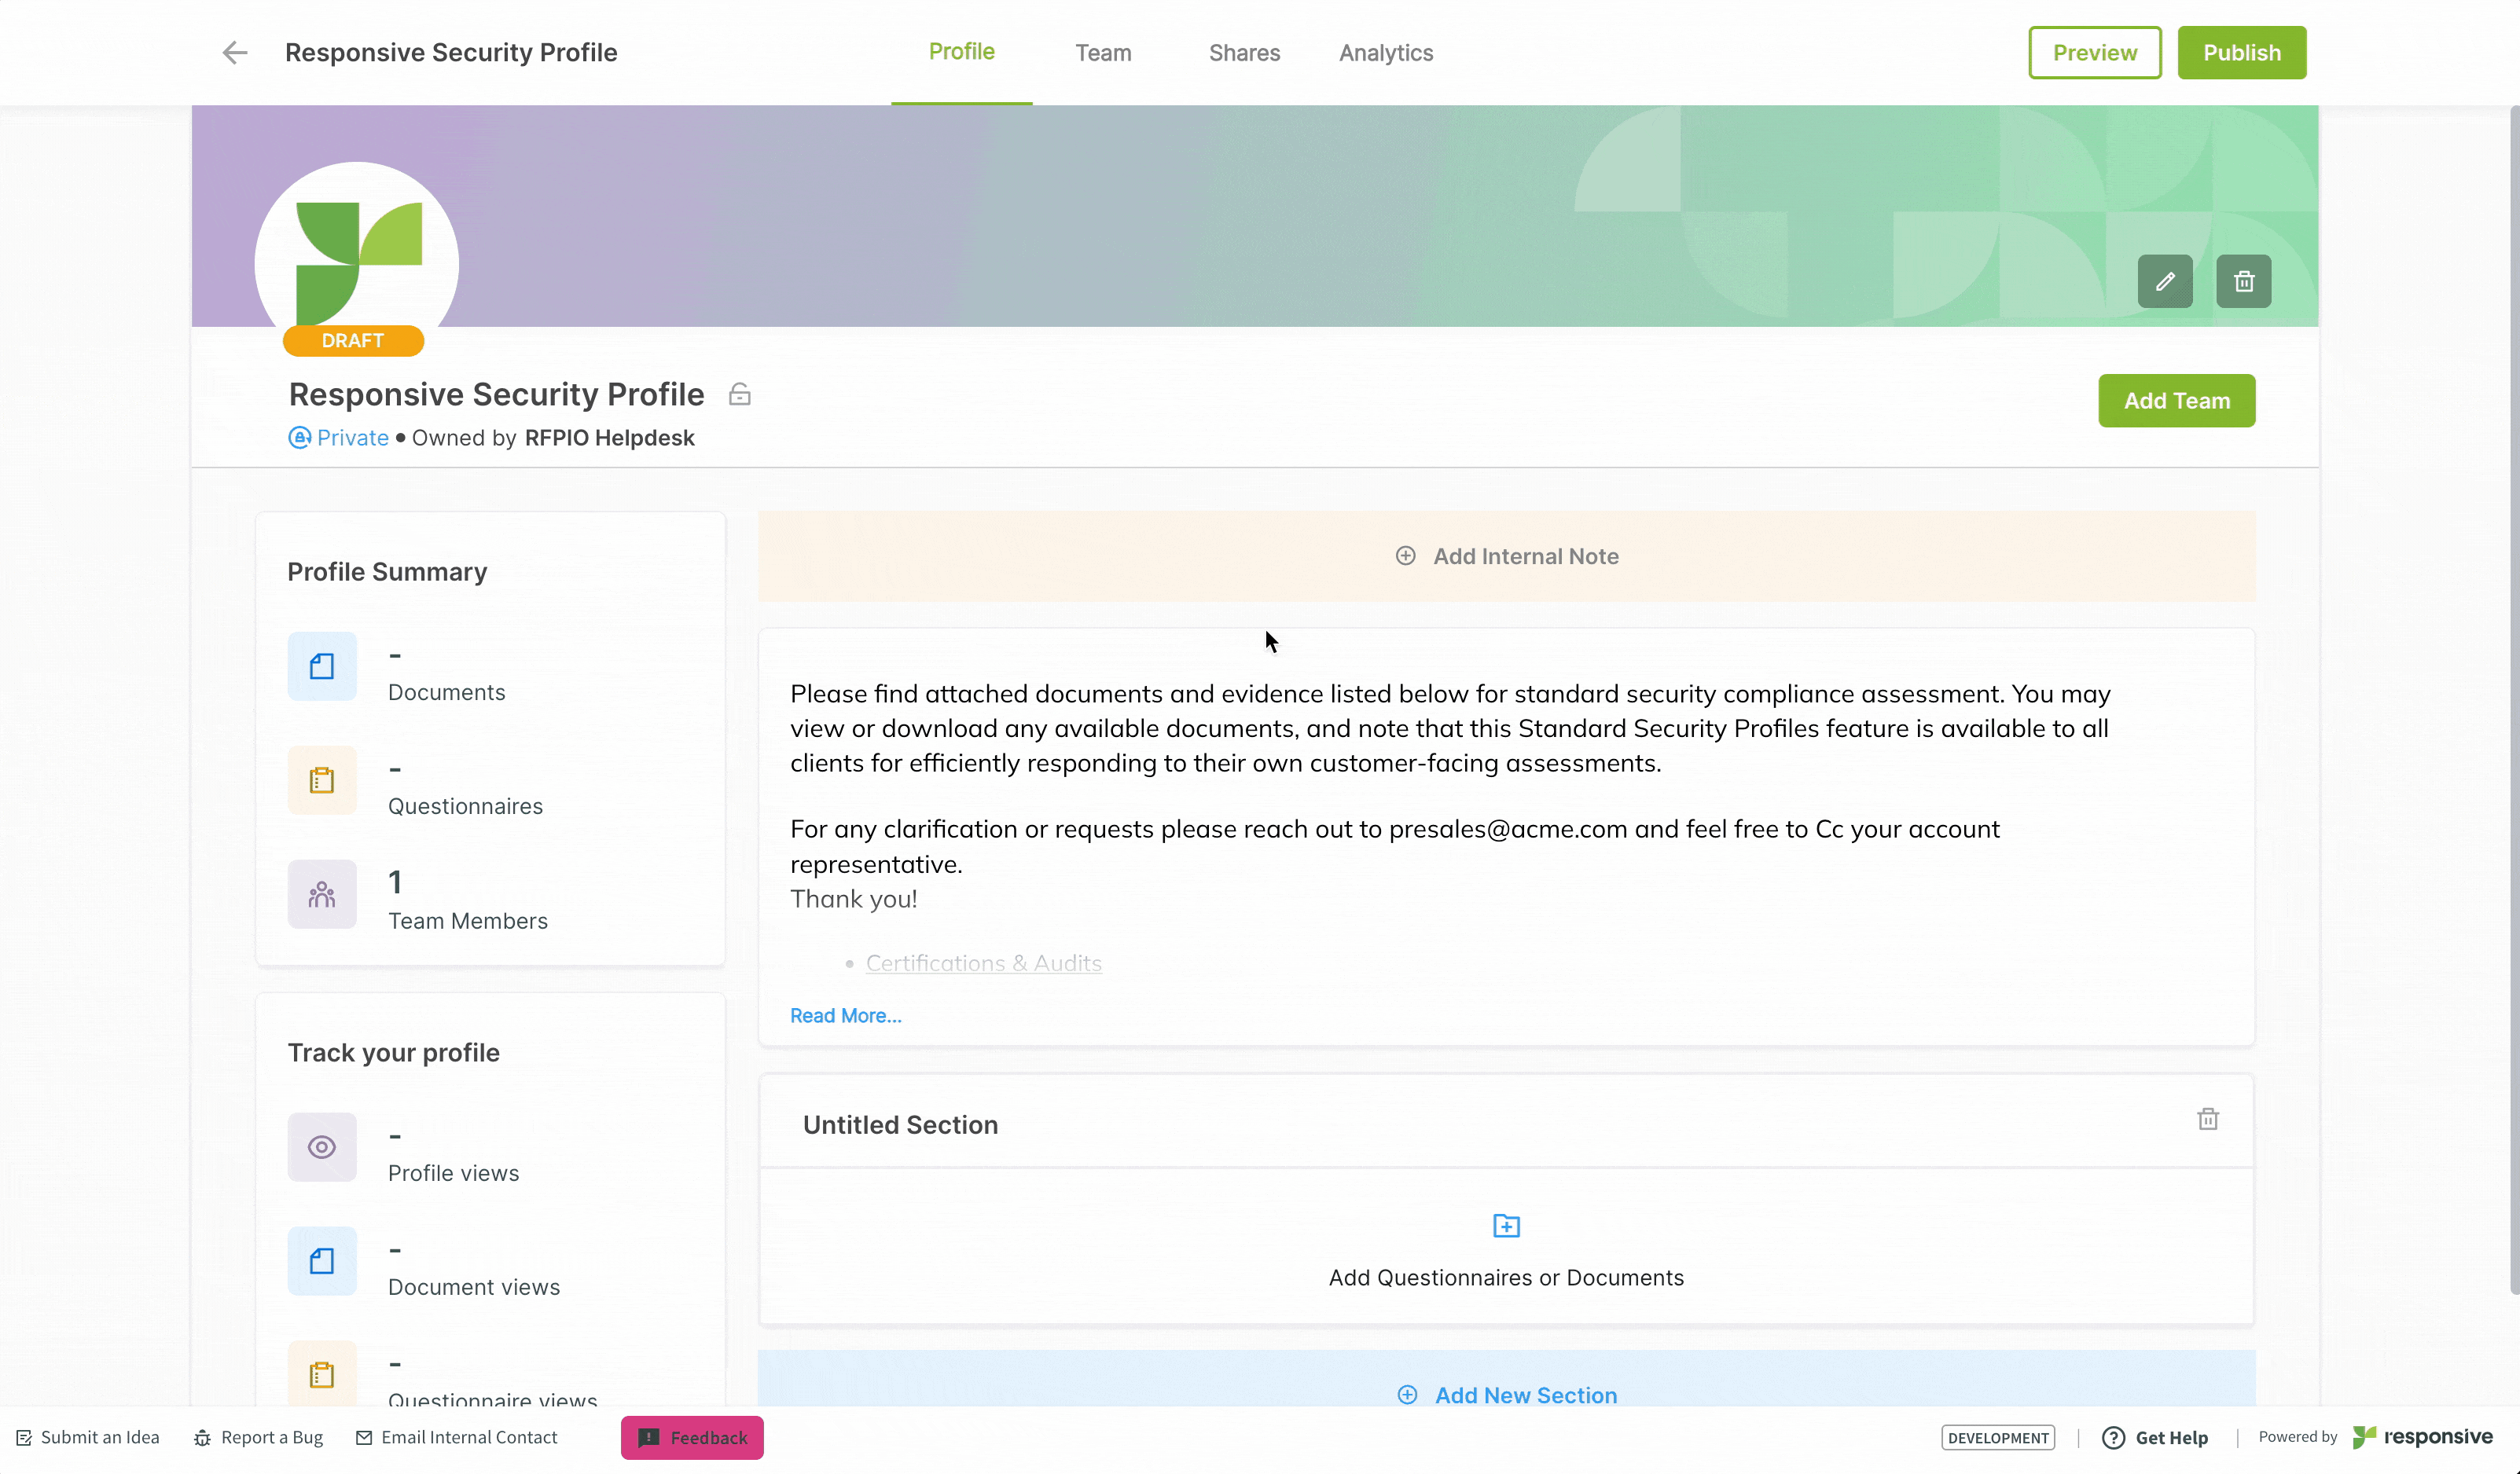Viewport: 2520px width, 1474px height.
Task: Open Get Help
Action: pyautogui.click(x=2155, y=1438)
